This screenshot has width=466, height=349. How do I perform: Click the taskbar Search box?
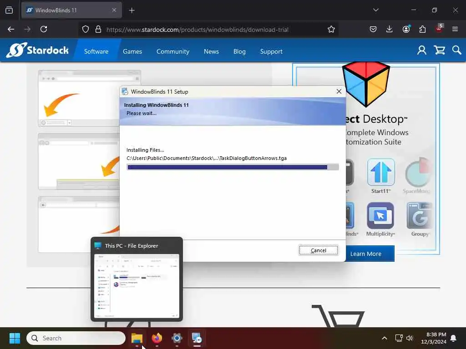[x=76, y=338]
